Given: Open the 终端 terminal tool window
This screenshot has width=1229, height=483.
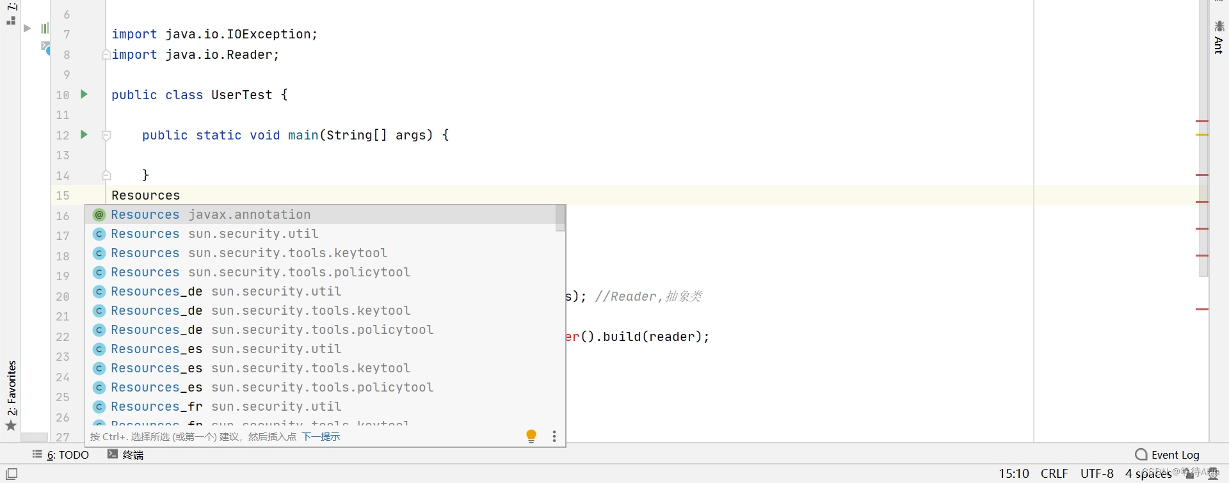Looking at the screenshot, I should pos(125,455).
